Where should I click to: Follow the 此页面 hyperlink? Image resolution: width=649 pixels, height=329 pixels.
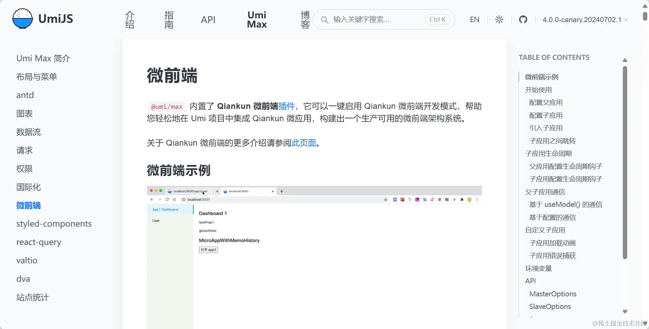coord(304,143)
